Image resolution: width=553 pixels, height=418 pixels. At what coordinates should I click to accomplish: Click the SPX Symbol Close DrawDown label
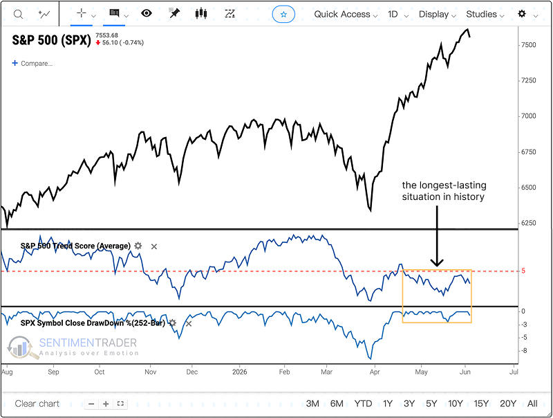pos(93,322)
